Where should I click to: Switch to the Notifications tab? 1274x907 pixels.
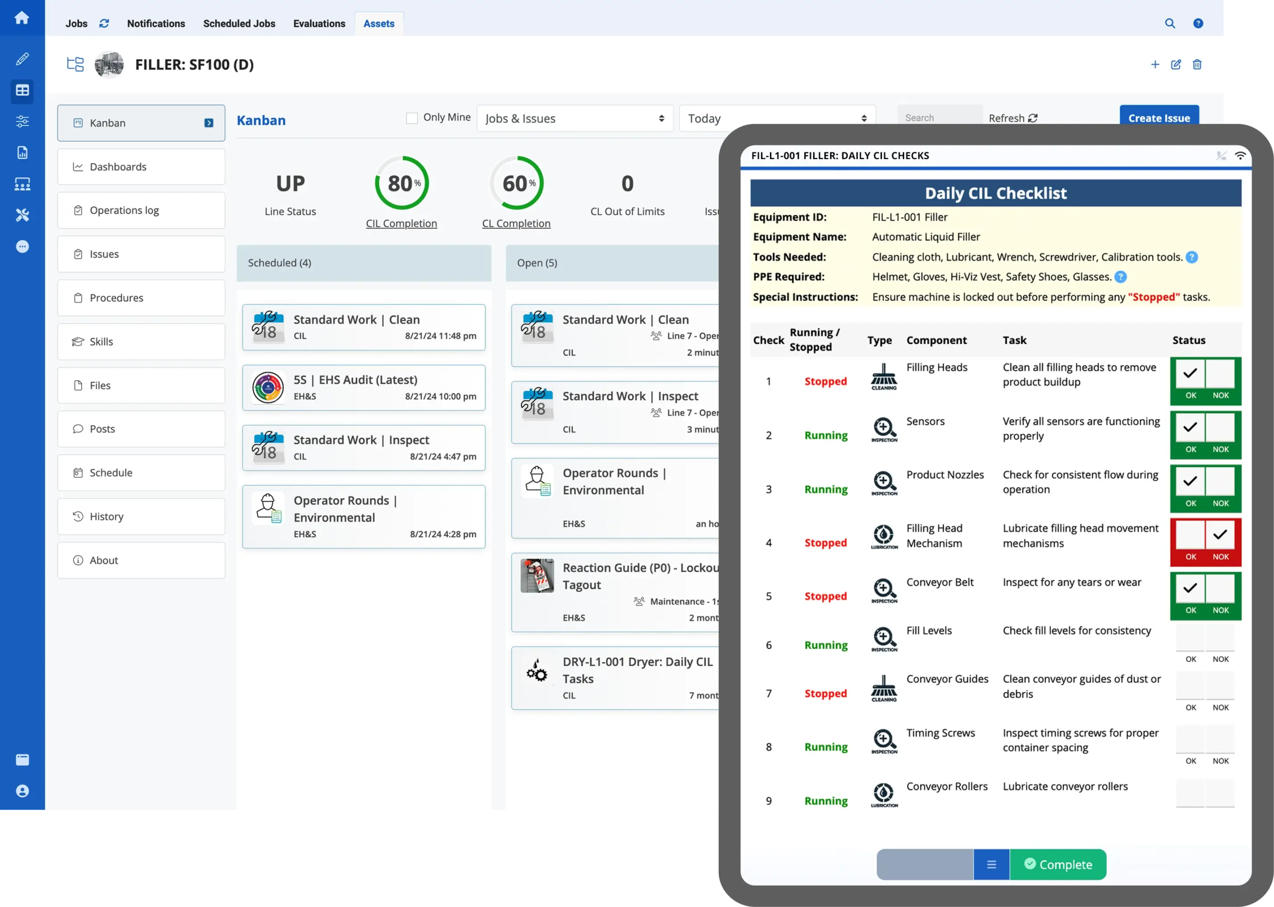coord(156,23)
